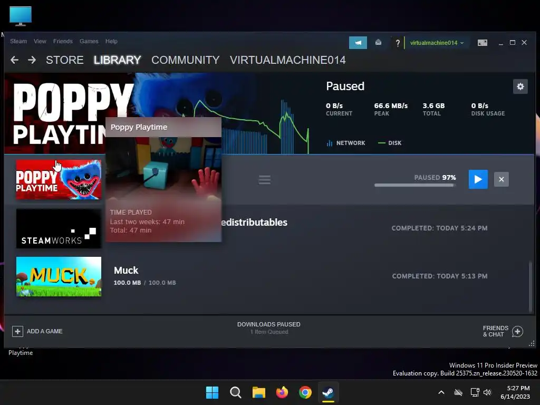Click the Steam taskbar icon
The height and width of the screenshot is (405, 540).
(x=328, y=392)
